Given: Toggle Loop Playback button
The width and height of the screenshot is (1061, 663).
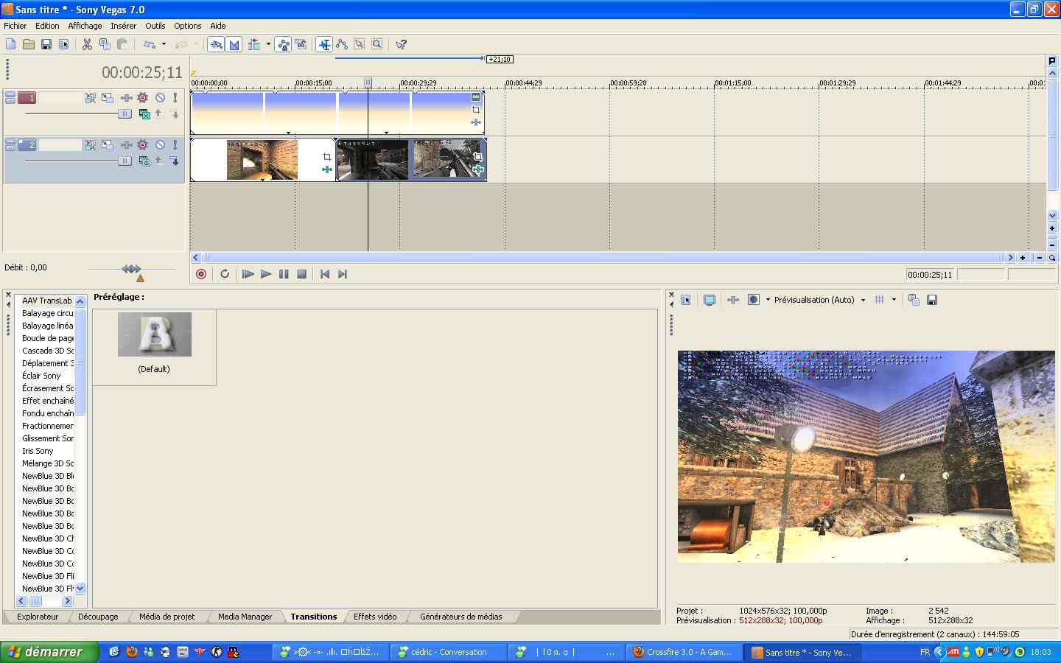Looking at the screenshot, I should [x=225, y=274].
